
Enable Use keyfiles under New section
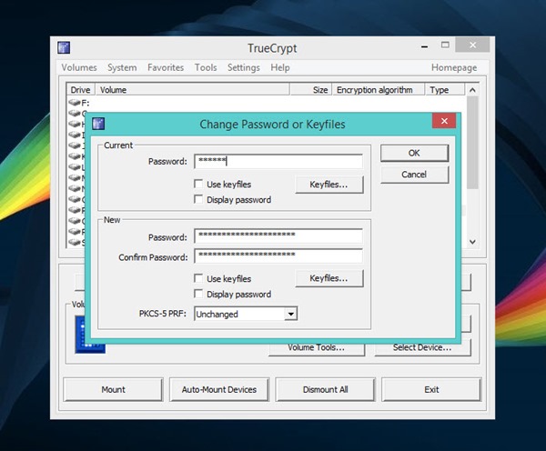pyautogui.click(x=198, y=278)
